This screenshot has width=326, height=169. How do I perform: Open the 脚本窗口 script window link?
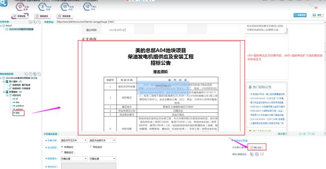283,134
